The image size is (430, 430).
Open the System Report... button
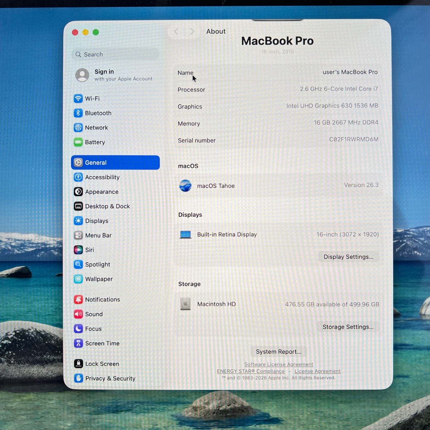tap(279, 351)
